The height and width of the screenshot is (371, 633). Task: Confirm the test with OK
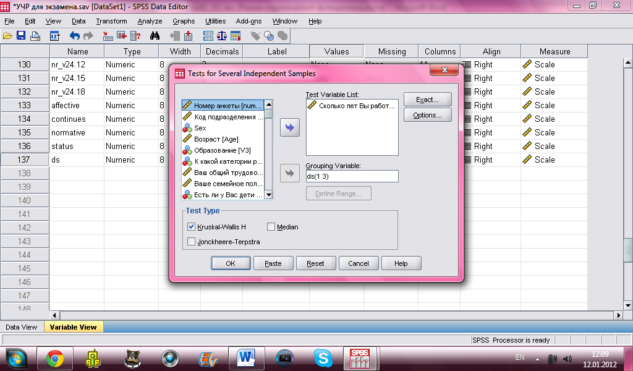point(231,263)
